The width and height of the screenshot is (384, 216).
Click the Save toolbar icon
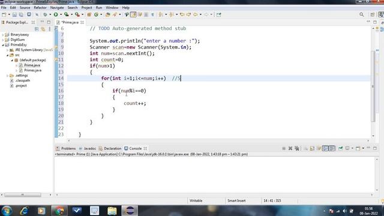point(14,14)
